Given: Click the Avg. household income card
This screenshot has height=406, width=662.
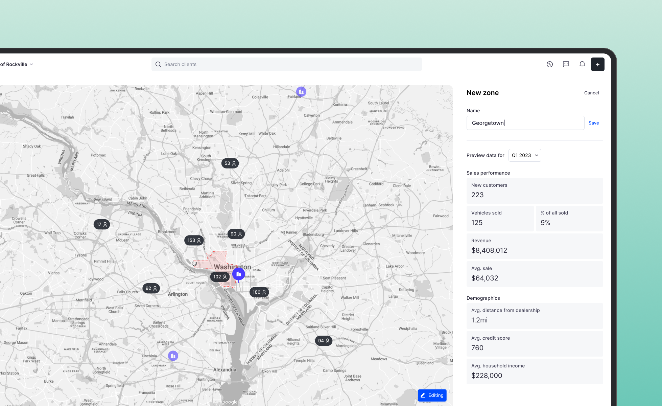Looking at the screenshot, I should [535, 371].
